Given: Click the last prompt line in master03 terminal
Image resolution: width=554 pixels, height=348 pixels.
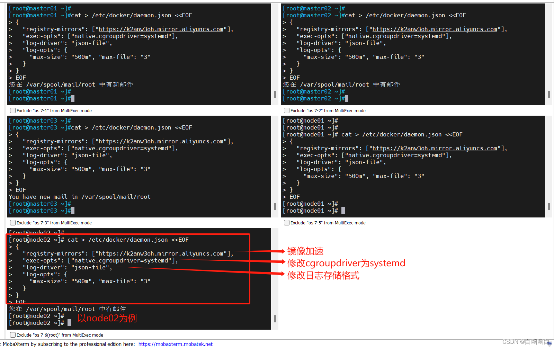Looking at the screenshot, I should 42,211.
